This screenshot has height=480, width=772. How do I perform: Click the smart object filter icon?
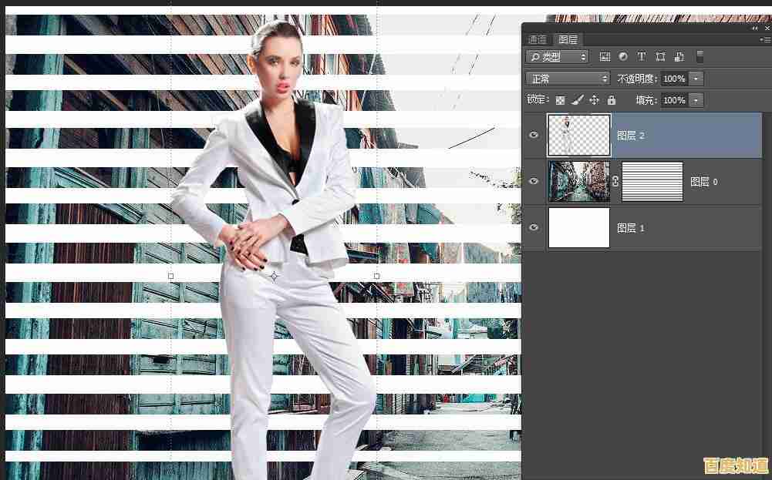pos(679,57)
